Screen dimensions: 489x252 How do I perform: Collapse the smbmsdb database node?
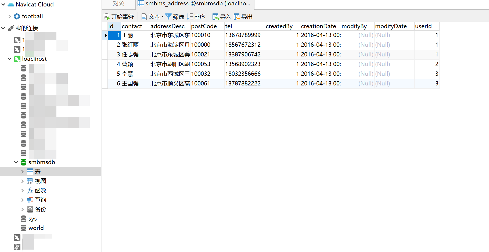coord(16,162)
